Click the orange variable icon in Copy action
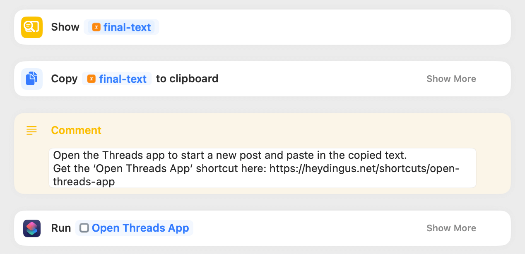 pos(92,79)
